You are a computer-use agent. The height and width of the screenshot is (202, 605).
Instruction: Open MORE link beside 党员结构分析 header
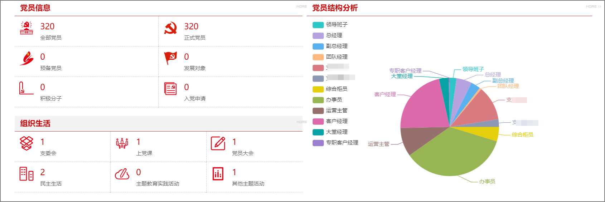594,6
